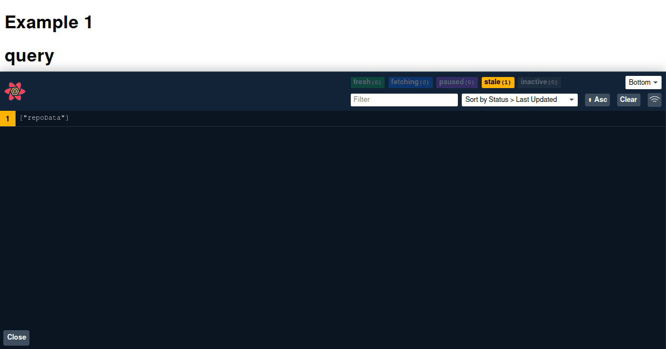666x349 pixels.
Task: Clear all queries with Clear button
Action: pos(628,100)
